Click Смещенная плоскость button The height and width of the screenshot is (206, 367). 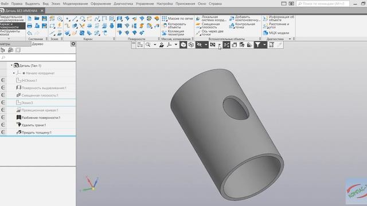point(208,26)
